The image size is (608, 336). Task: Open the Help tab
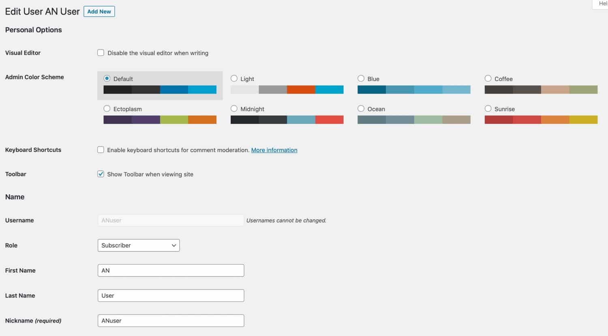(x=602, y=4)
